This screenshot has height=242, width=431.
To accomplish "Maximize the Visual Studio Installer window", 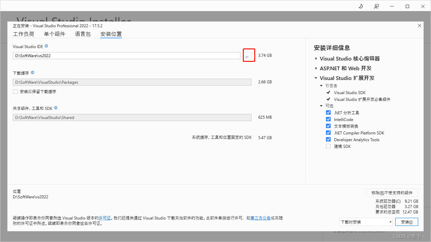I will [407, 6].
